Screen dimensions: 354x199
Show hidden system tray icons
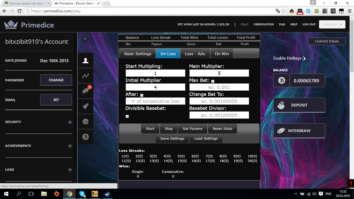(296, 194)
